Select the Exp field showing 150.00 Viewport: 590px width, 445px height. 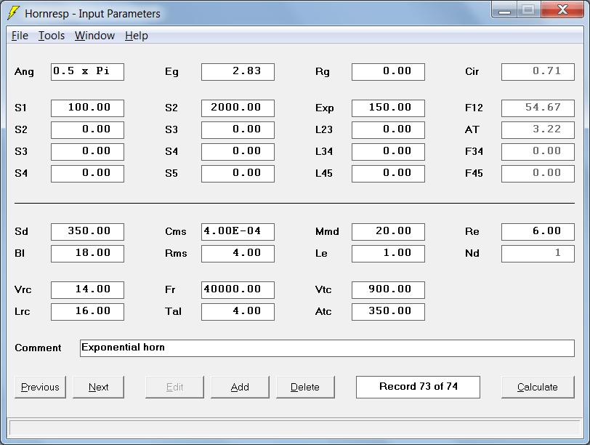[x=388, y=108]
